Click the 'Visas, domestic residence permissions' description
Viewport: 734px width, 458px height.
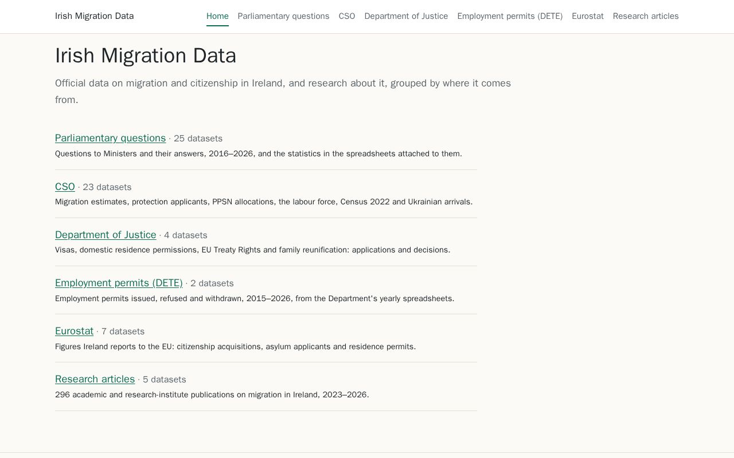pyautogui.click(x=253, y=250)
